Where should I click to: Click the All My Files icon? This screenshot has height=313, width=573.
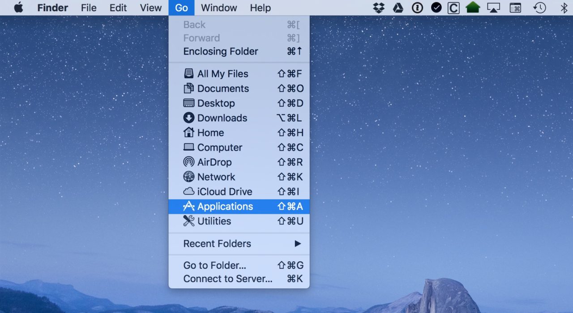point(189,74)
